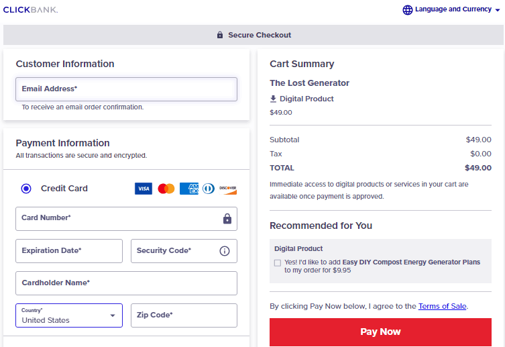
Task: Click the Discover card icon
Action: point(228,189)
